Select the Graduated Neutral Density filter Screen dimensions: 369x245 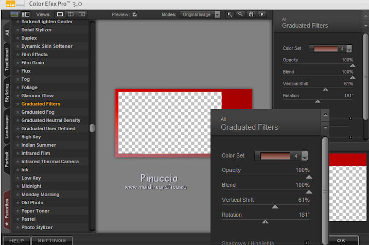[x=51, y=120]
